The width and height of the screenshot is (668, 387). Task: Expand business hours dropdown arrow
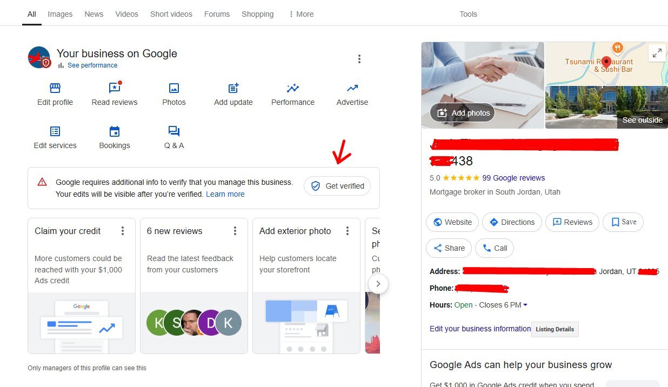pyautogui.click(x=525, y=305)
